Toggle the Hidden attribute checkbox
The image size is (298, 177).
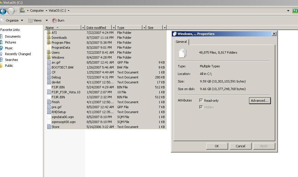(x=201, y=107)
